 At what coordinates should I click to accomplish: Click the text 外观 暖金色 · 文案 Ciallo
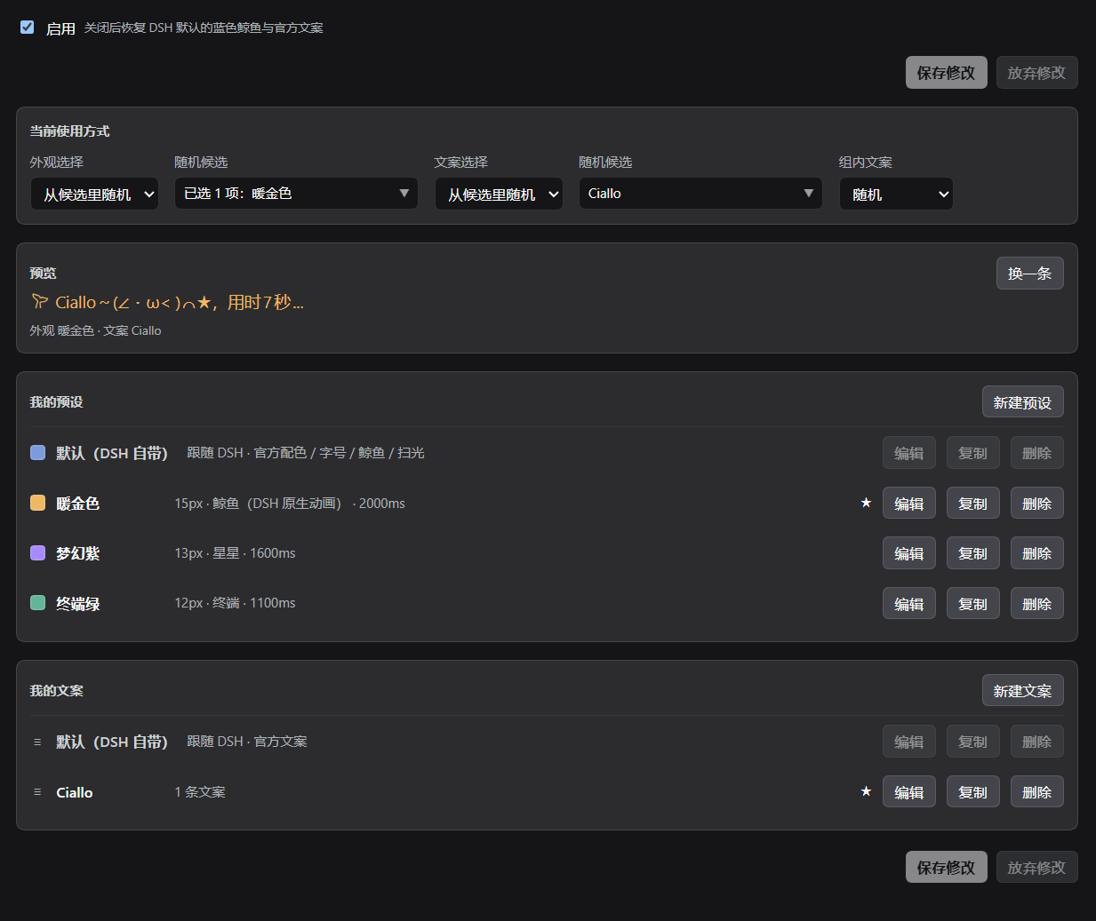pos(95,330)
